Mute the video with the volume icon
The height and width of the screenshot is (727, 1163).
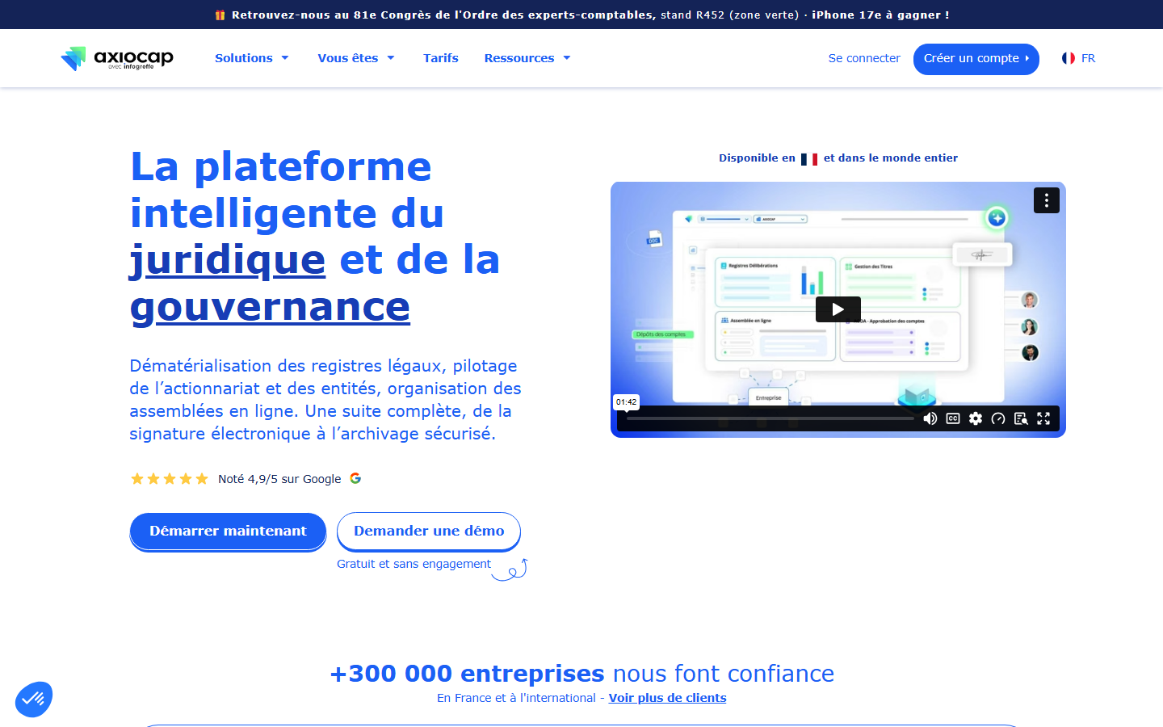(x=930, y=418)
